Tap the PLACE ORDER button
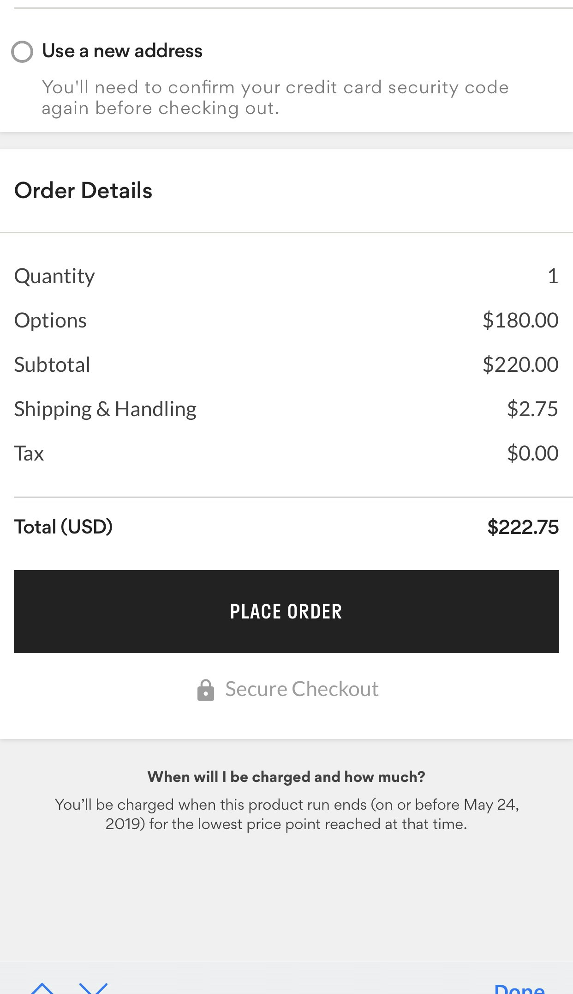The height and width of the screenshot is (994, 573). (286, 611)
